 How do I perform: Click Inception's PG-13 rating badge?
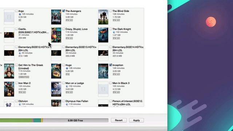pos(116,74)
